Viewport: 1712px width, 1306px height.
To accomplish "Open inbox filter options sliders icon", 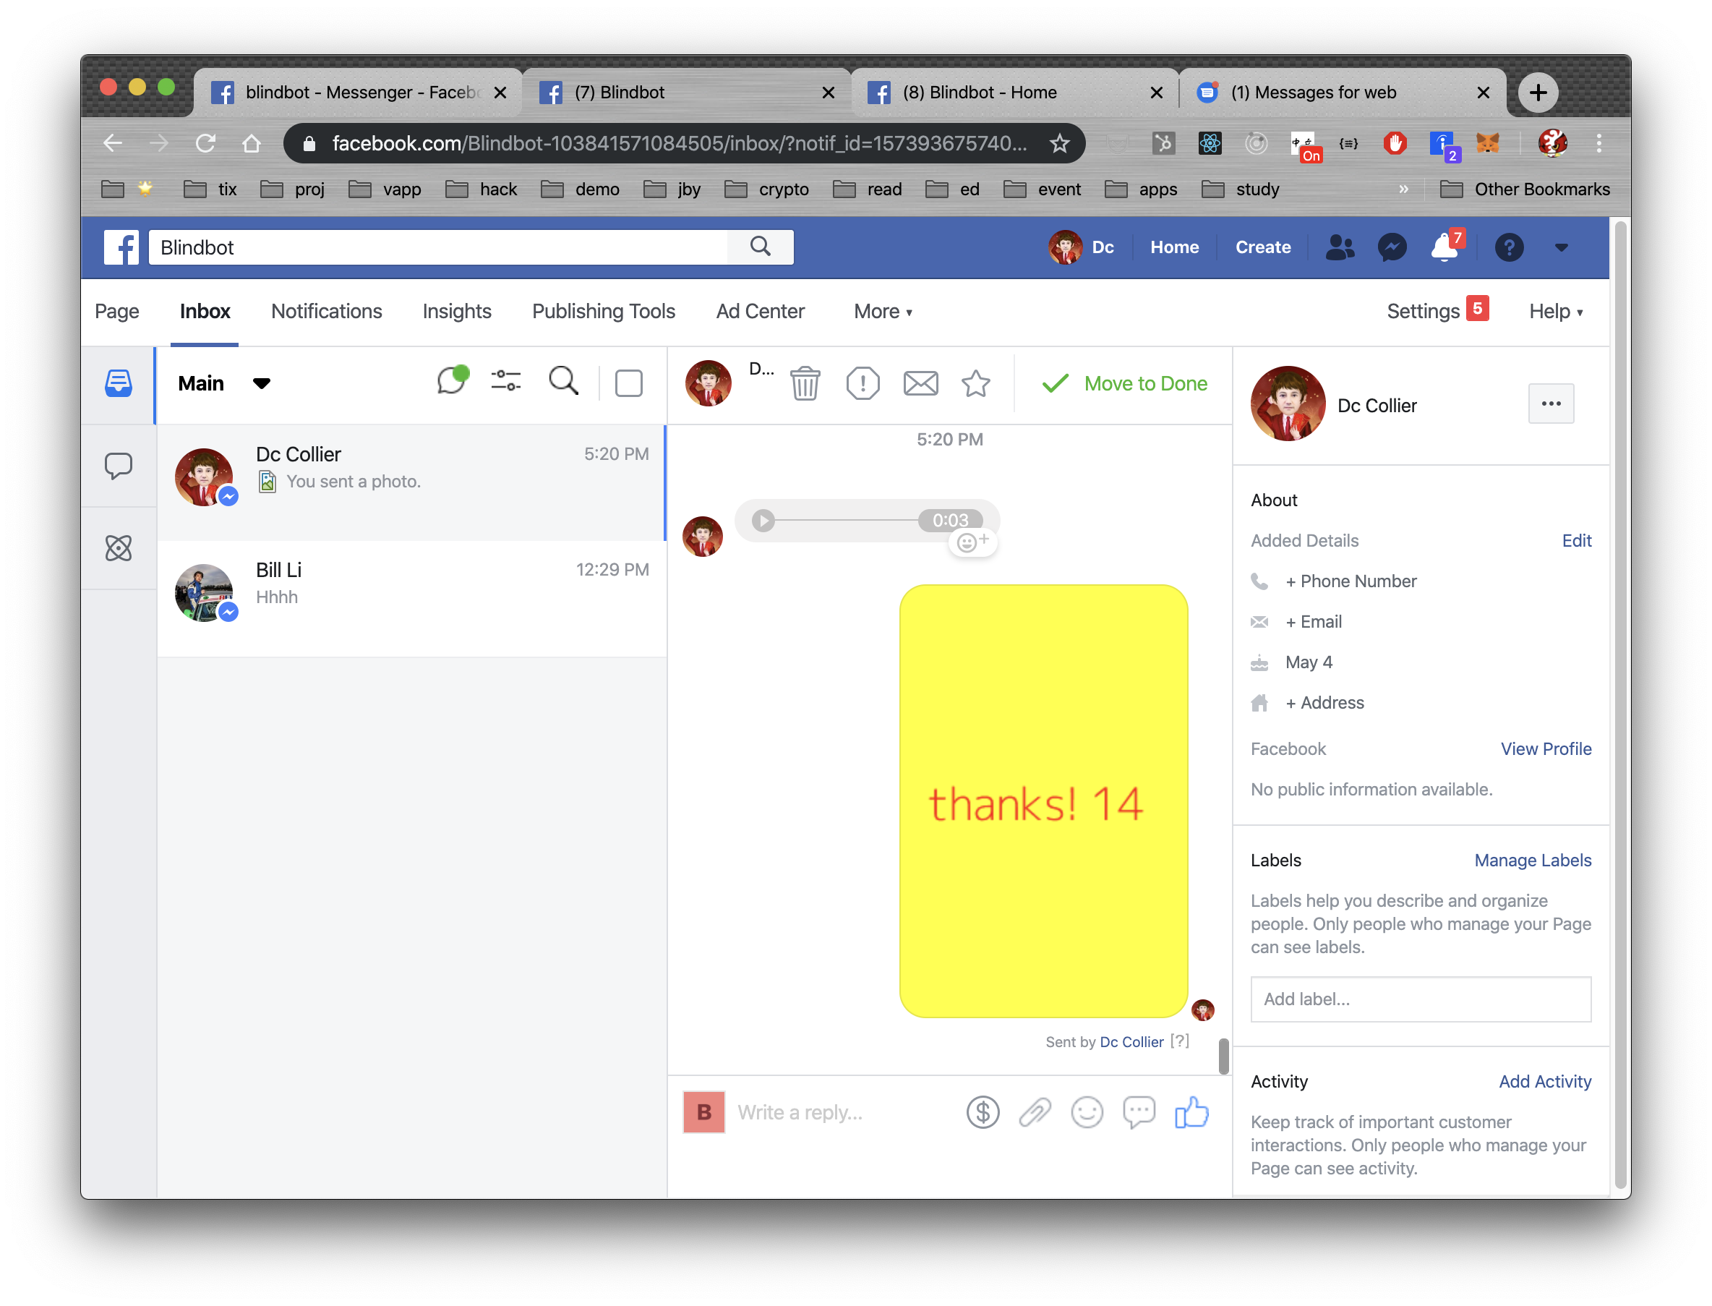I will [506, 381].
